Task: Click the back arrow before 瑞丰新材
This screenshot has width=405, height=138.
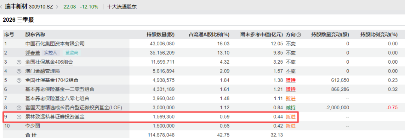Action: [1, 7]
